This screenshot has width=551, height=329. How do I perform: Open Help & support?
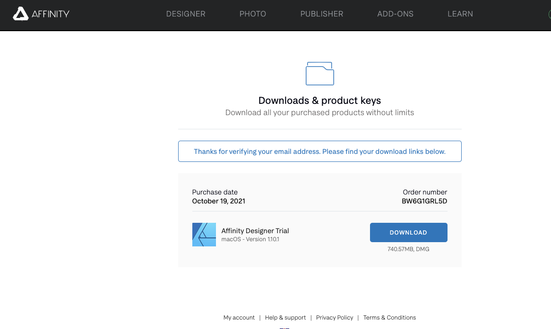(x=285, y=317)
